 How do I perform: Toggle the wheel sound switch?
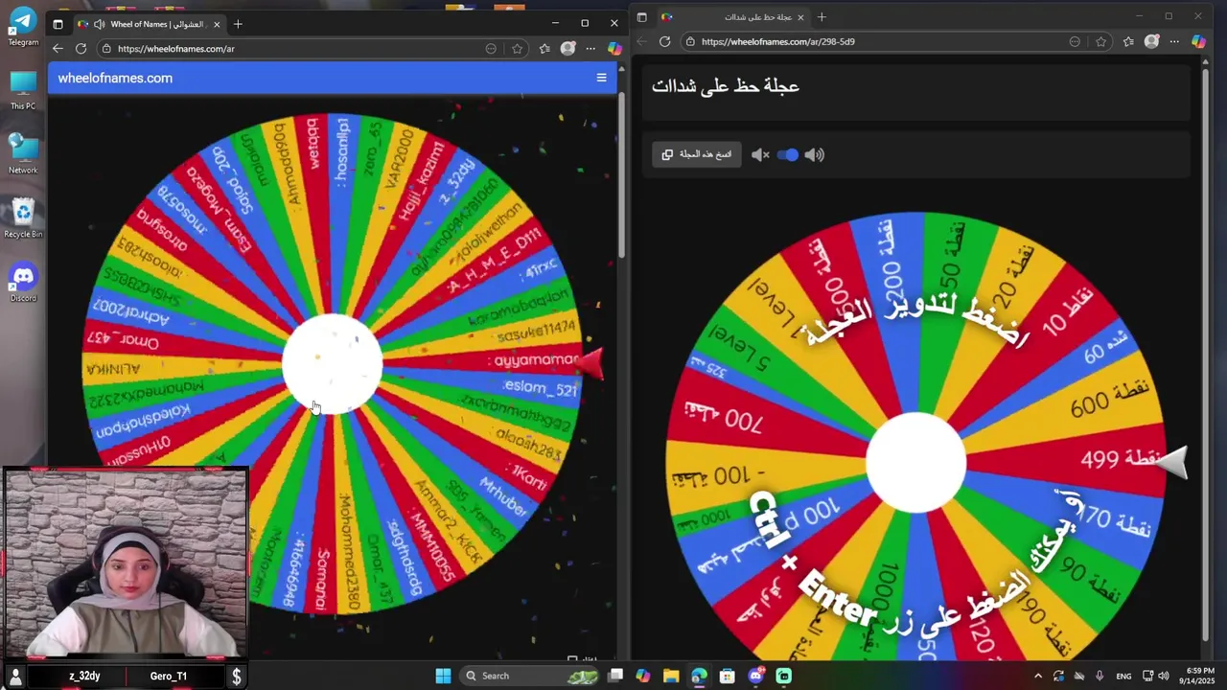787,154
